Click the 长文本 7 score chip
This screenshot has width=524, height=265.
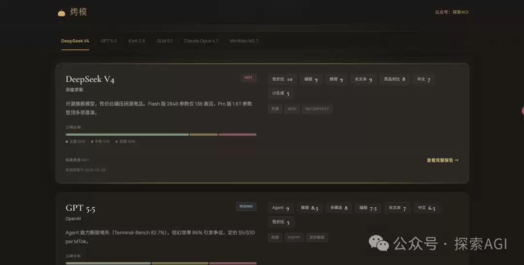[397, 208]
